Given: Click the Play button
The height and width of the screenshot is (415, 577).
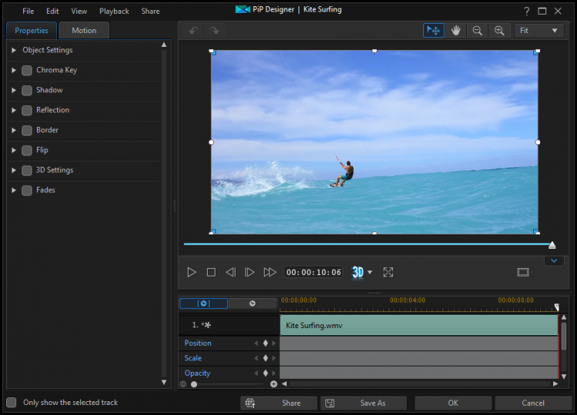Looking at the screenshot, I should tap(192, 272).
